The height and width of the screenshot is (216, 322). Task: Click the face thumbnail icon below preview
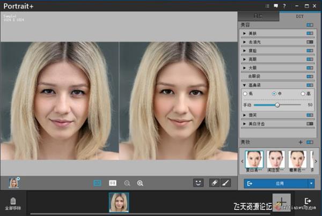14,183
